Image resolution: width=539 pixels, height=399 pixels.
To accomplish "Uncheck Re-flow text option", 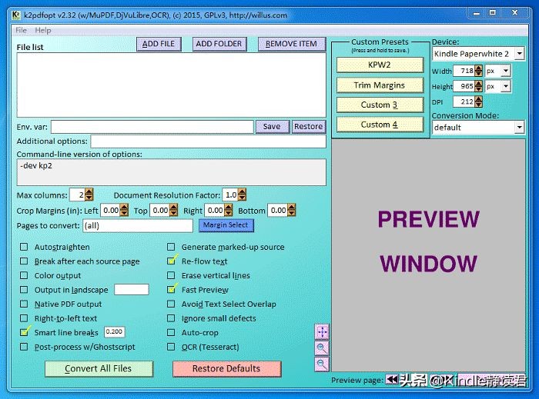I will (x=171, y=261).
